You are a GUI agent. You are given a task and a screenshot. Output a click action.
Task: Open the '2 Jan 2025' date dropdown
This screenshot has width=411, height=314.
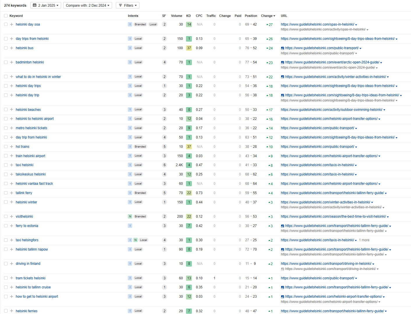pyautogui.click(x=46, y=5)
